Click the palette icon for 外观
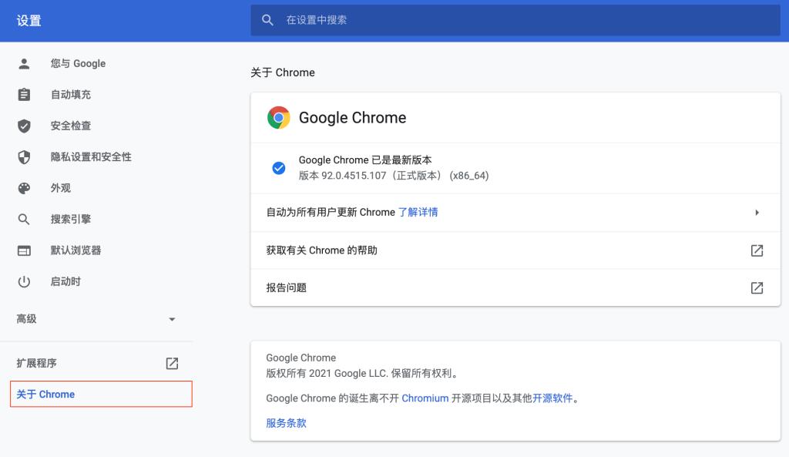The height and width of the screenshot is (457, 789). tap(24, 188)
